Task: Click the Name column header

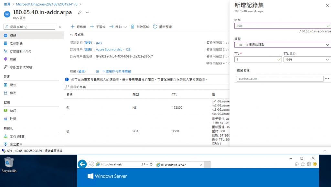Action: point(69,94)
